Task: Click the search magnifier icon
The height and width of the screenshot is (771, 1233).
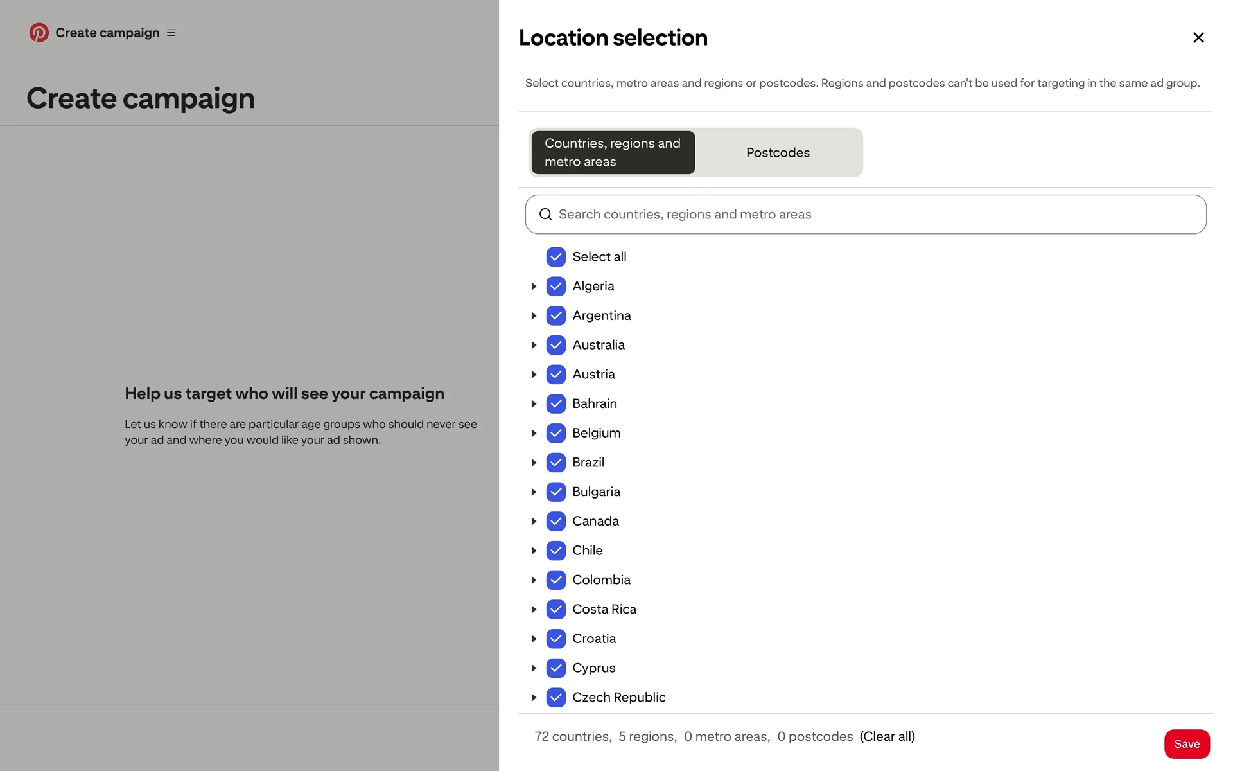Action: [545, 215]
